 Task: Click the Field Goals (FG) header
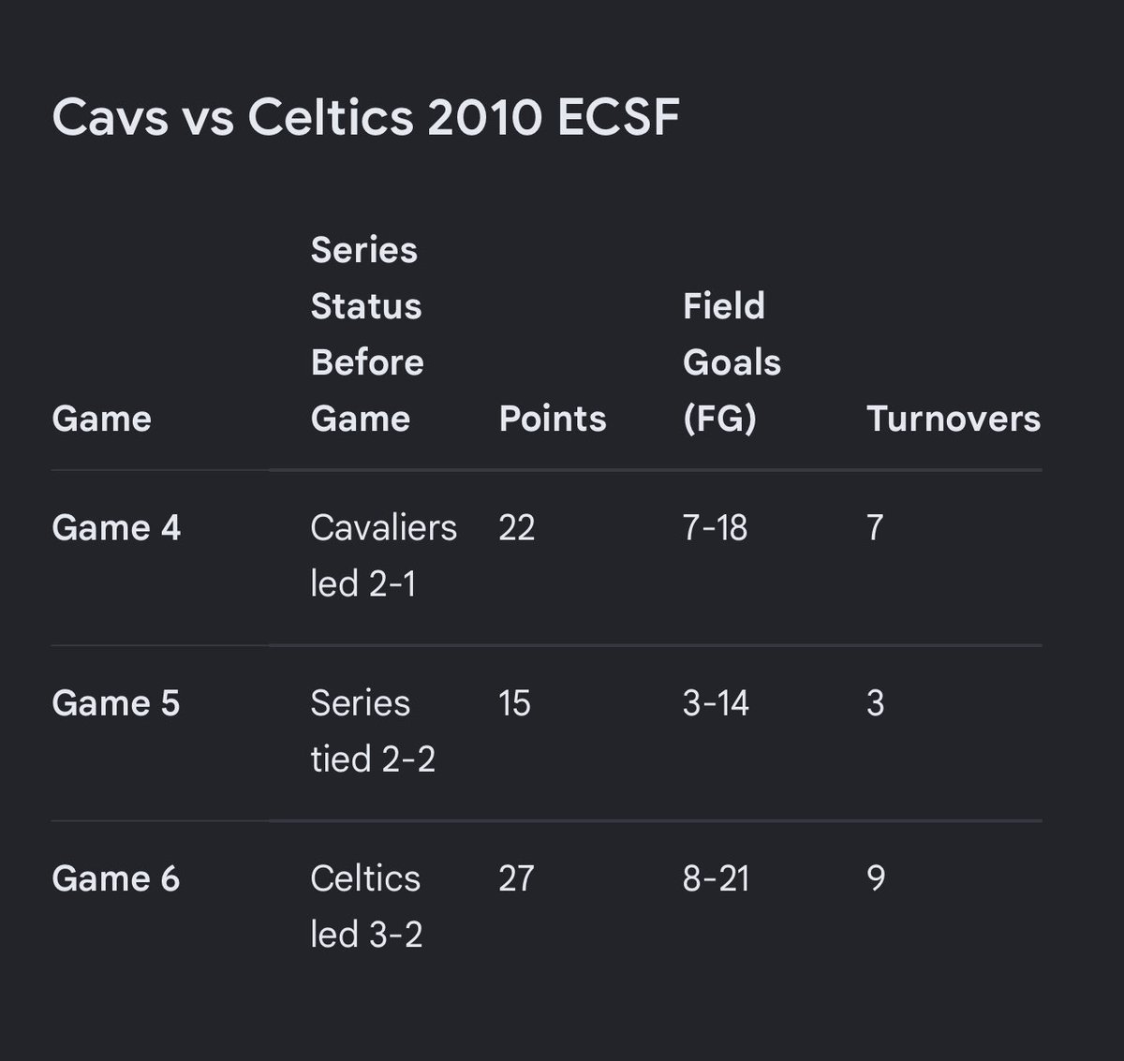732,362
